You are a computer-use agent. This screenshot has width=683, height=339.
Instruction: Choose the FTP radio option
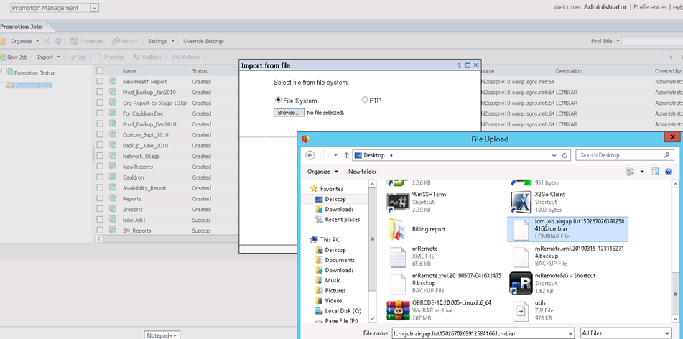point(365,101)
